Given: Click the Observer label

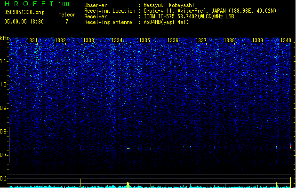Looking at the screenshot, I should tap(96, 5).
